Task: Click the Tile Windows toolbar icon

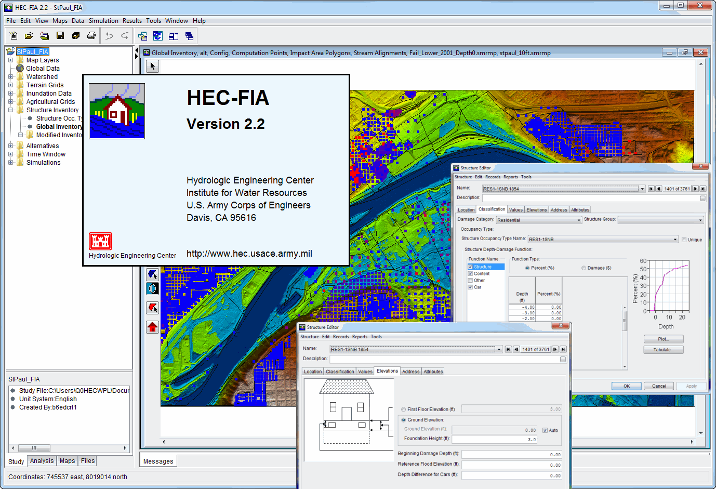Action: pyautogui.click(x=174, y=36)
